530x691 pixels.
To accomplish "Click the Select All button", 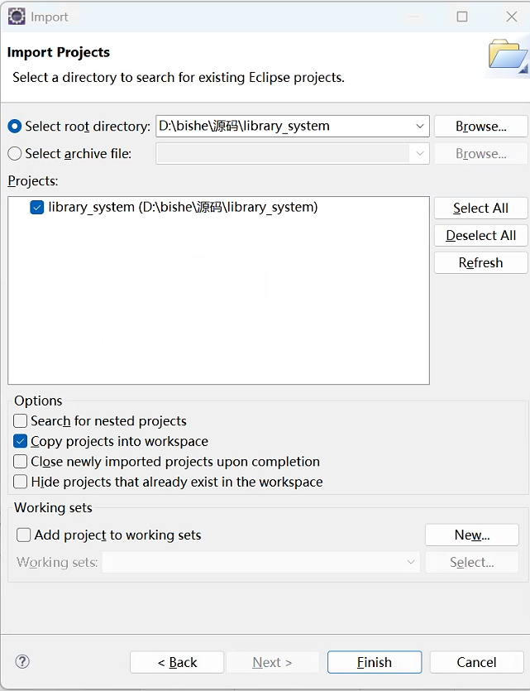I will (480, 208).
